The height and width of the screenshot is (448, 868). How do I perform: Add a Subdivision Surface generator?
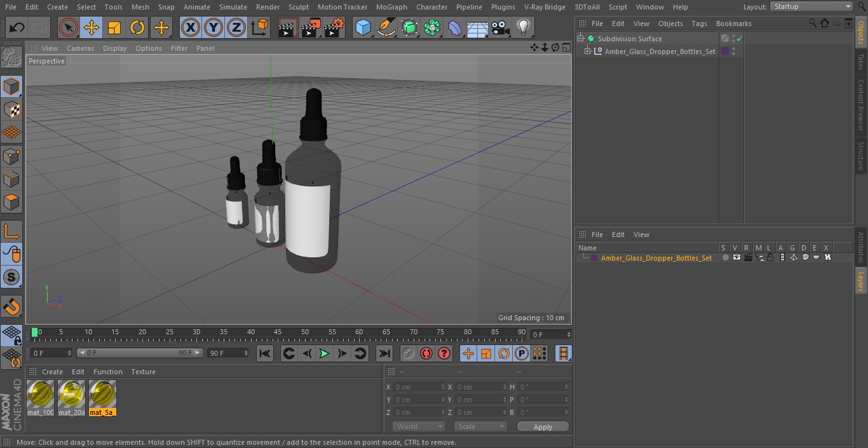(409, 28)
